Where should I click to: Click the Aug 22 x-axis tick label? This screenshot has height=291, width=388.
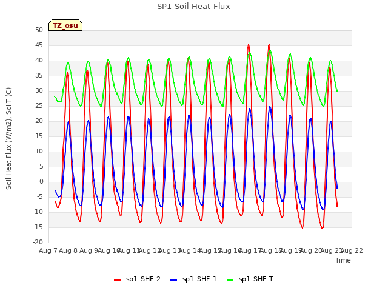click(x=352, y=250)
